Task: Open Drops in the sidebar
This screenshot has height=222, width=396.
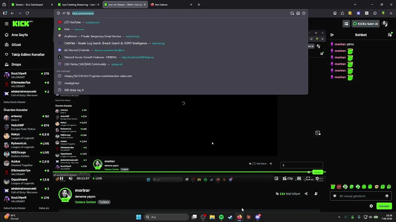Action: (x=16, y=64)
